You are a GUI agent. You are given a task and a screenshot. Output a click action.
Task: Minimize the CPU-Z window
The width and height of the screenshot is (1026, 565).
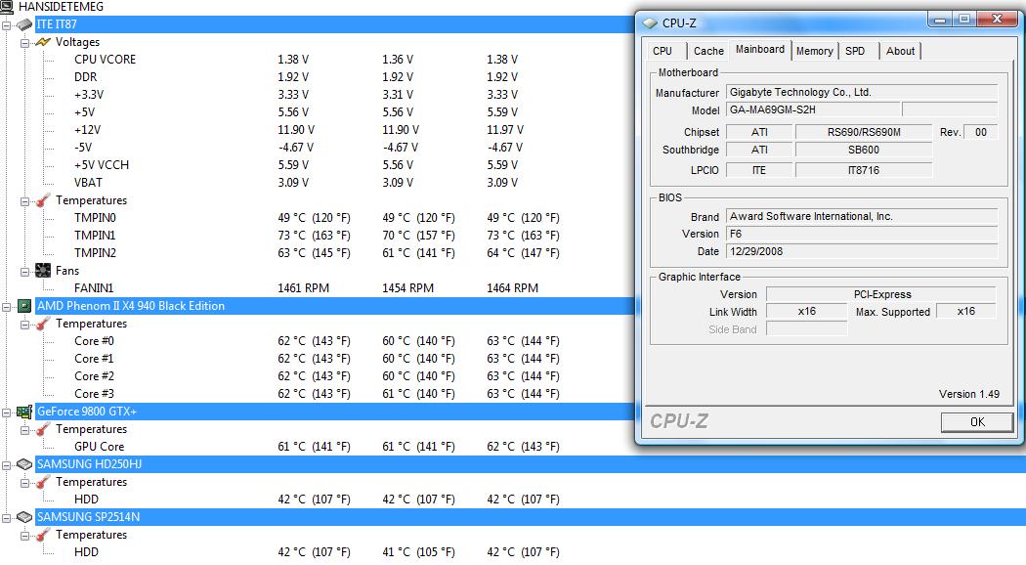point(940,20)
